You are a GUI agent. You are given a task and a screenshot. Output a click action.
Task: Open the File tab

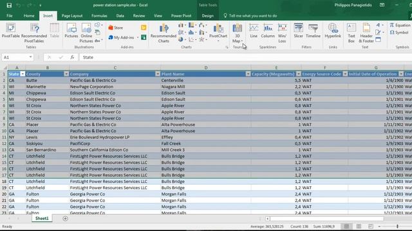[x=10, y=15]
